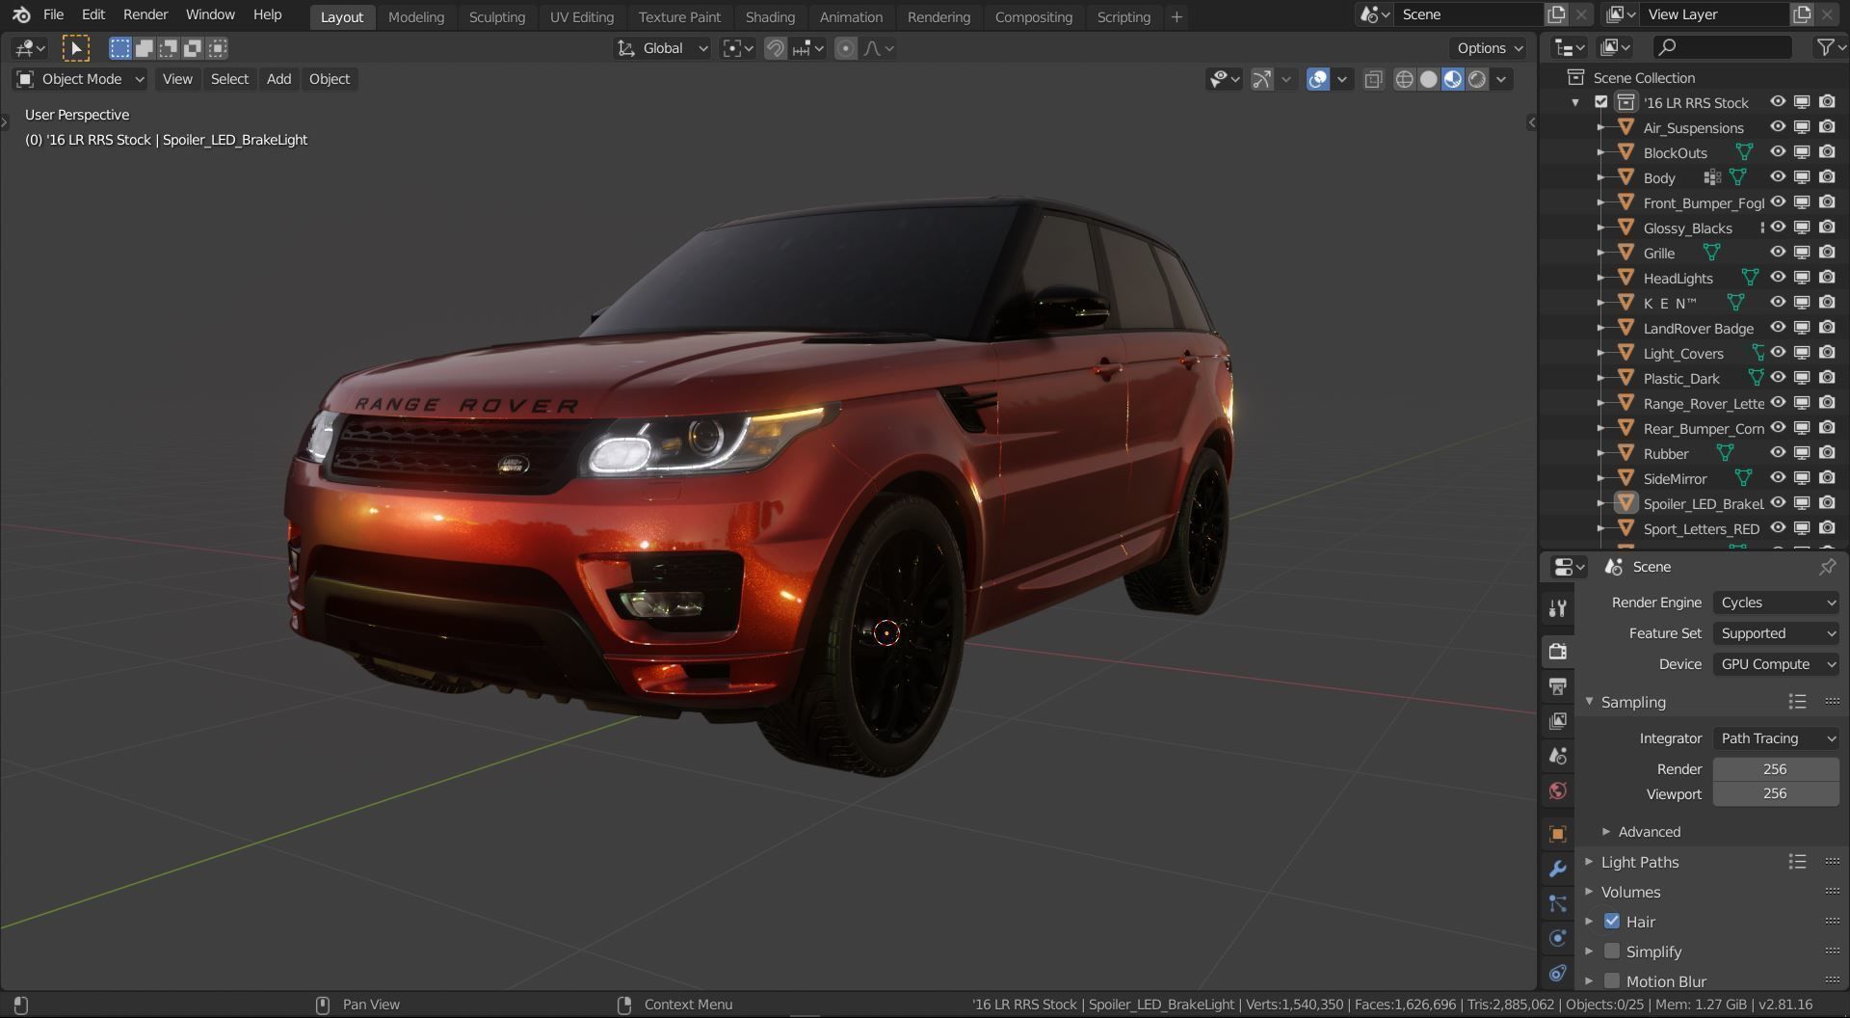Toggle X-ray view in the viewport
1850x1018 pixels.
click(x=1373, y=79)
